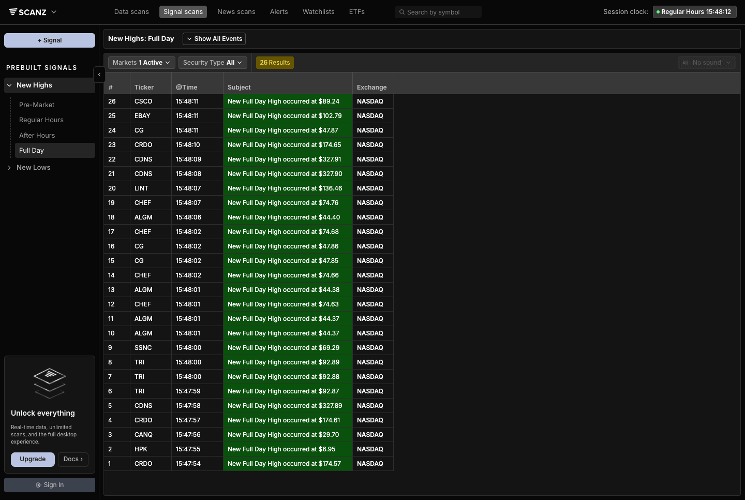Click the Unlock everything heading
Screen dimensions: 745x500
pos(43,413)
